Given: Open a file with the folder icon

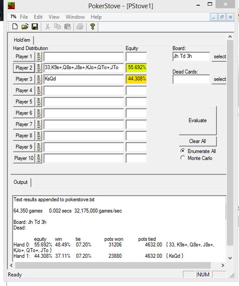Looking at the screenshot, I should pos(25,27).
